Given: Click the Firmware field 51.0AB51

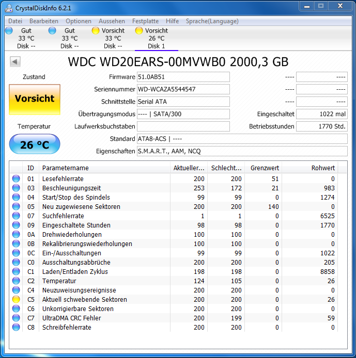Looking at the screenshot, I should pos(183,77).
